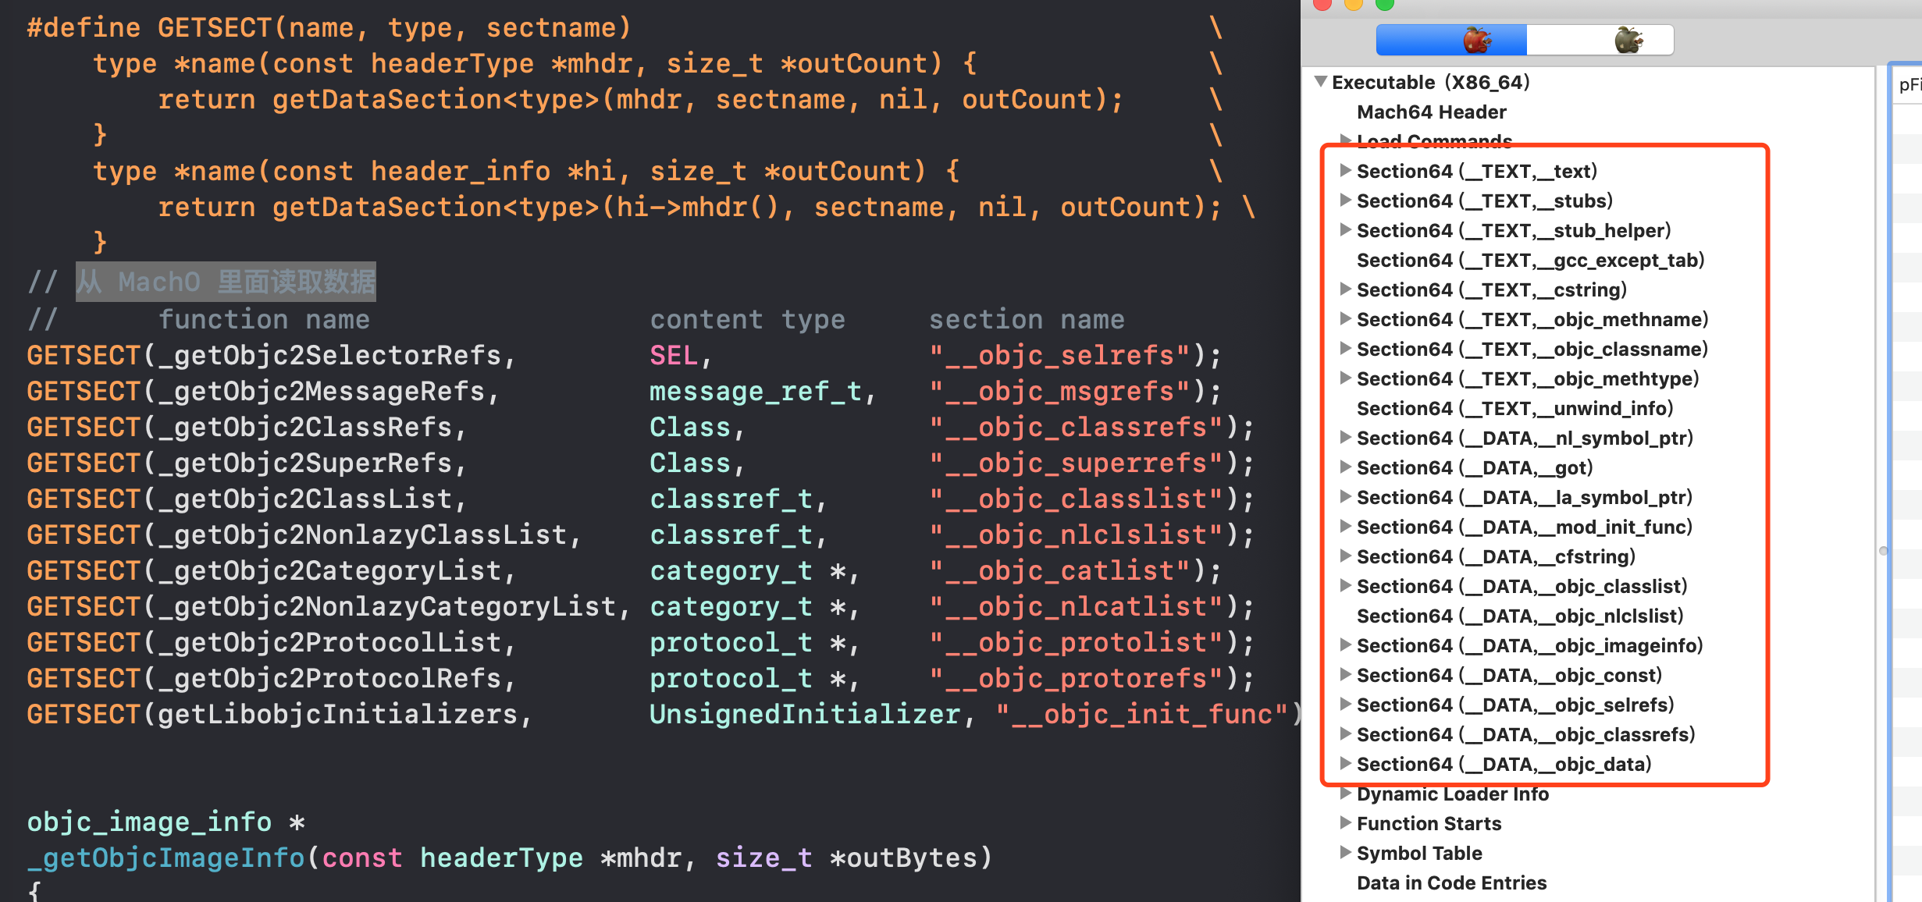Expand Section64 (__DATA,__objc_const) triangle

[1345, 674]
